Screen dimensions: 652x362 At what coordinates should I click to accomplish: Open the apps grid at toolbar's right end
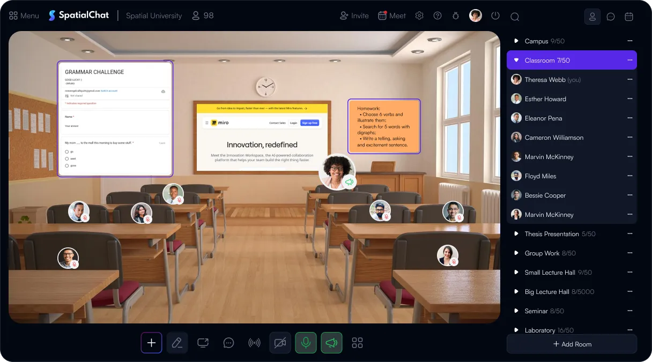click(x=357, y=342)
